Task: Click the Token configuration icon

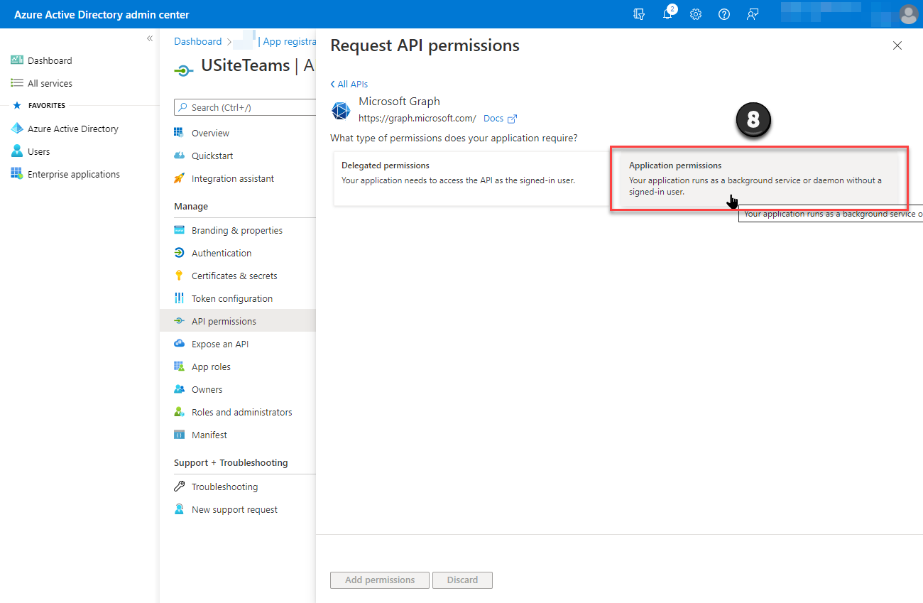Action: [x=179, y=298]
